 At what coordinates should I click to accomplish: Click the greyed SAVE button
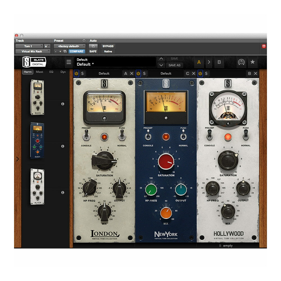click(175, 59)
